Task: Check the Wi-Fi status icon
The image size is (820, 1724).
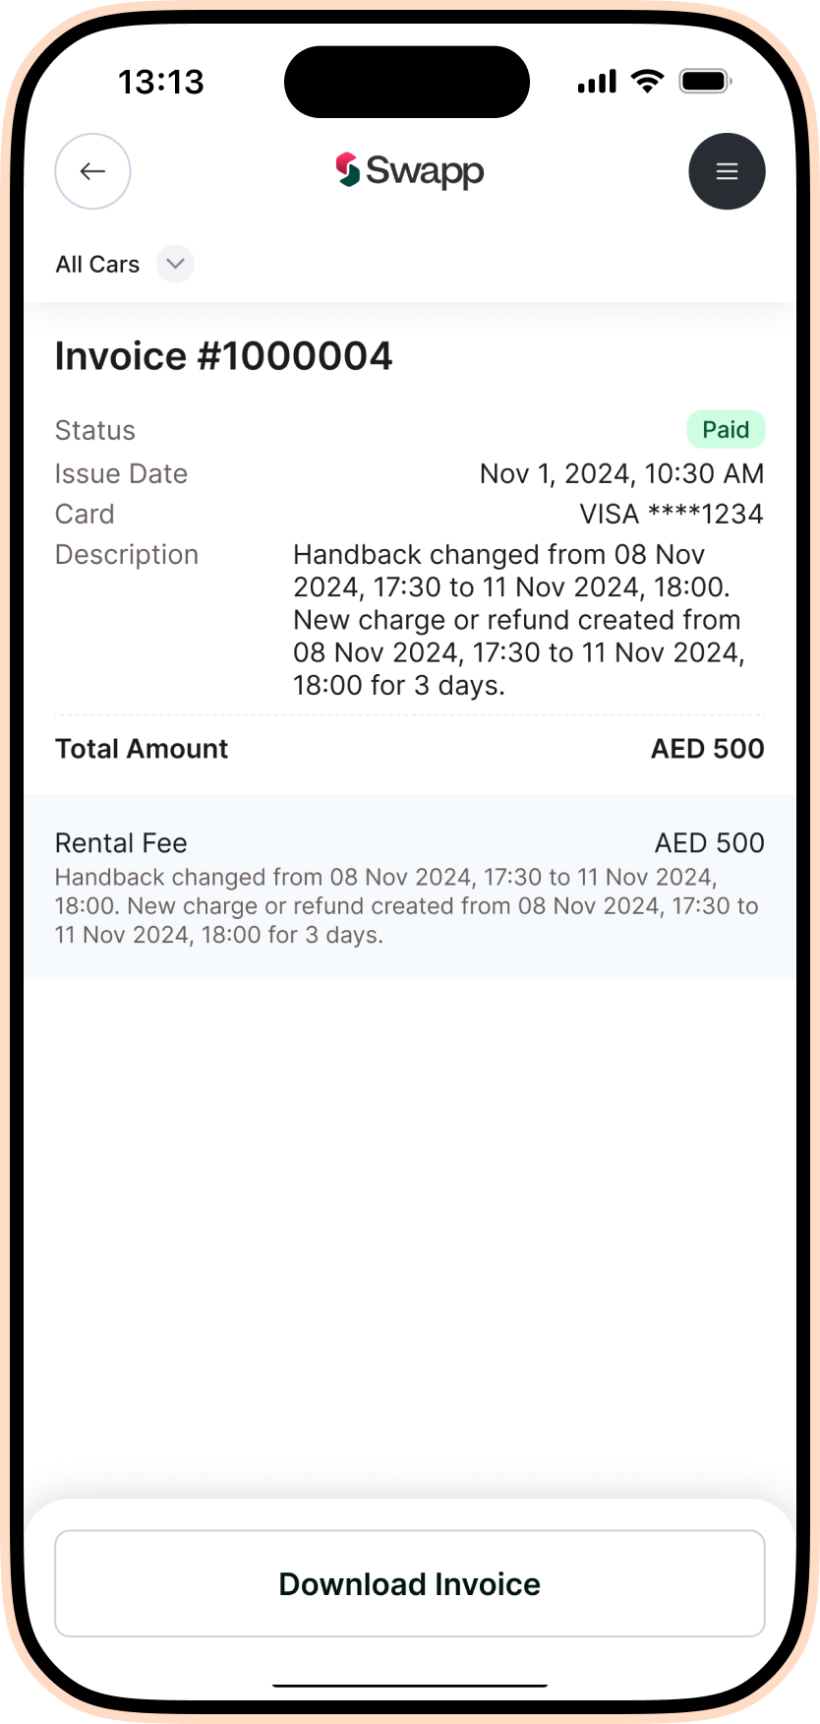Action: [647, 81]
